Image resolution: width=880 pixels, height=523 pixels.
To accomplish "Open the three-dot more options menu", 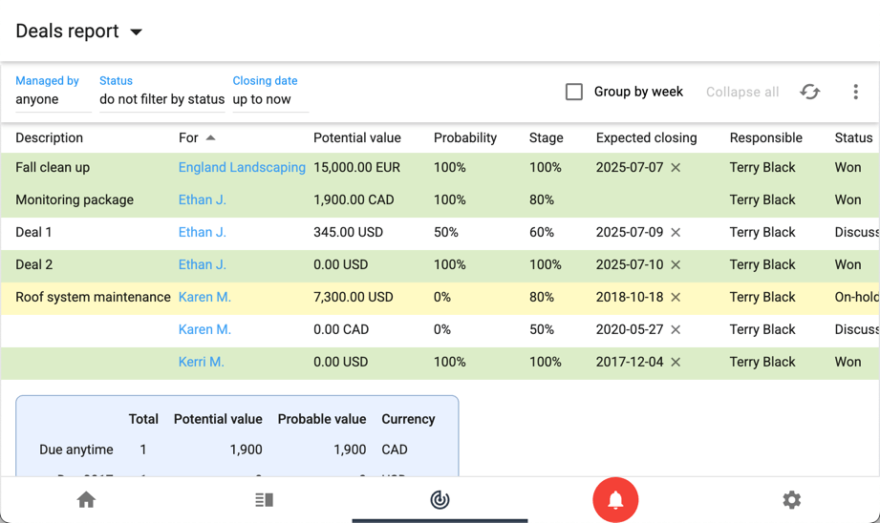I will point(855,92).
